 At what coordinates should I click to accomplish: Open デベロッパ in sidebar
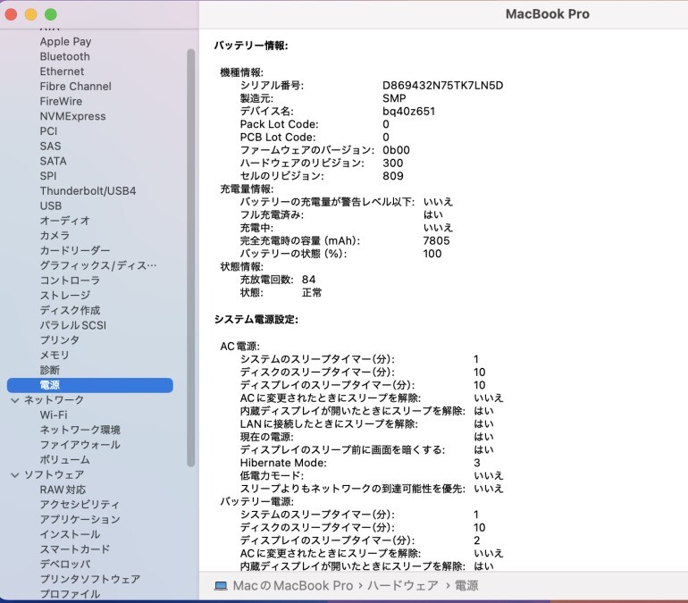tap(65, 564)
